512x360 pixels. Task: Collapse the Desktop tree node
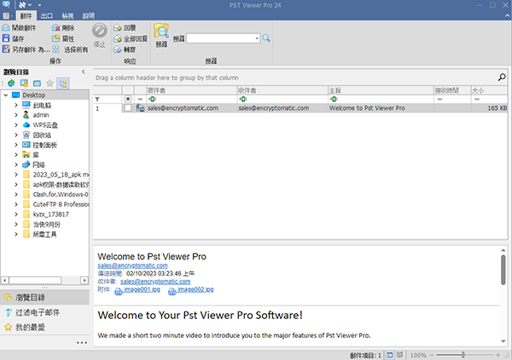pyautogui.click(x=6, y=95)
